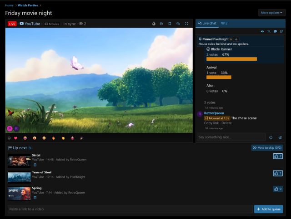Open the participants tab showing 2
Viewport: 291px width, 219px height.
click(x=224, y=23)
